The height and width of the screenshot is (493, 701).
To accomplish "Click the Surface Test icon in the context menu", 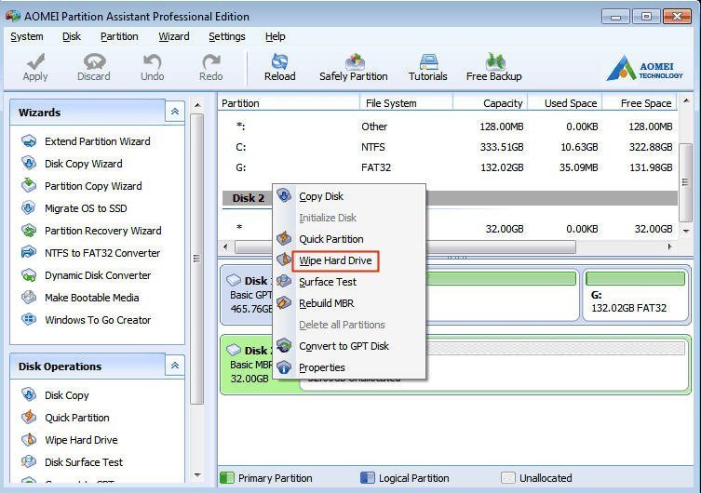I will click(284, 281).
